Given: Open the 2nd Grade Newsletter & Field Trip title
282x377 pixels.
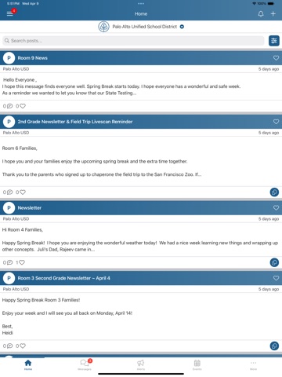Looking at the screenshot, I should tap(75, 122).
